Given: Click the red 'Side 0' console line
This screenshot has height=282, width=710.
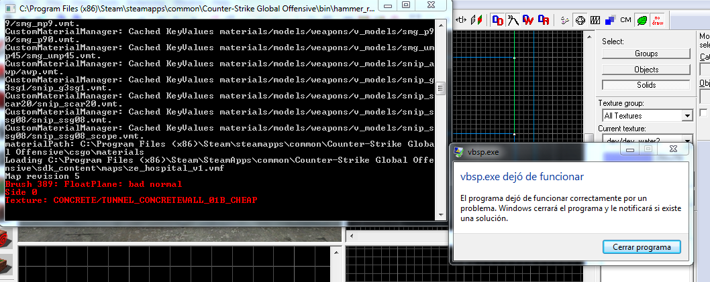Looking at the screenshot, I should 21,192.
